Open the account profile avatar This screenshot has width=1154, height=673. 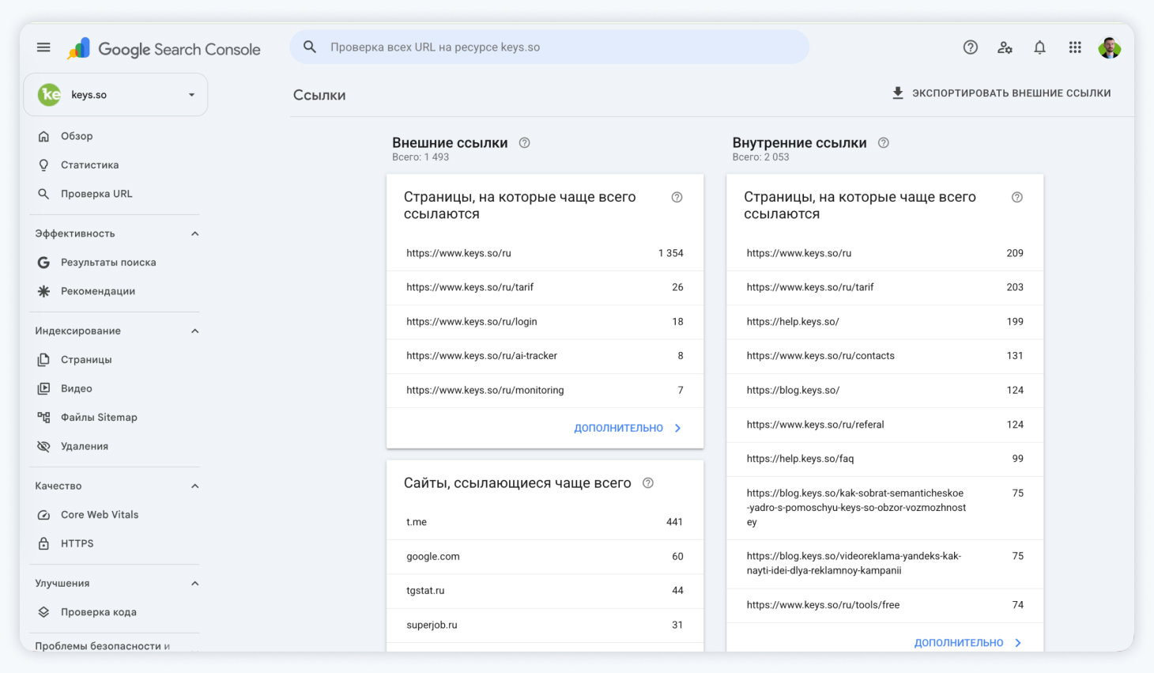coord(1110,47)
